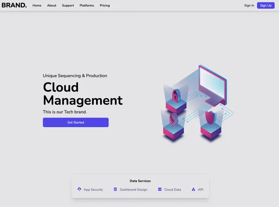Click the shield illustration icon
This screenshot has height=207, width=279.
210,118
